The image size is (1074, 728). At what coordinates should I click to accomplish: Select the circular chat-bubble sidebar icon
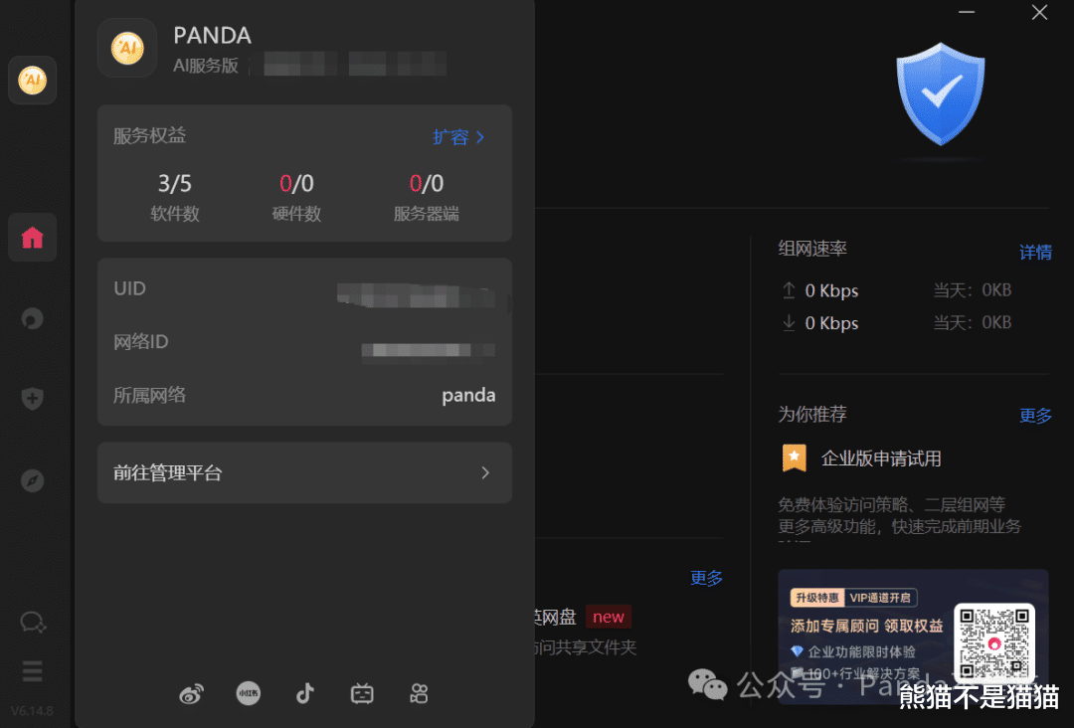click(x=32, y=318)
